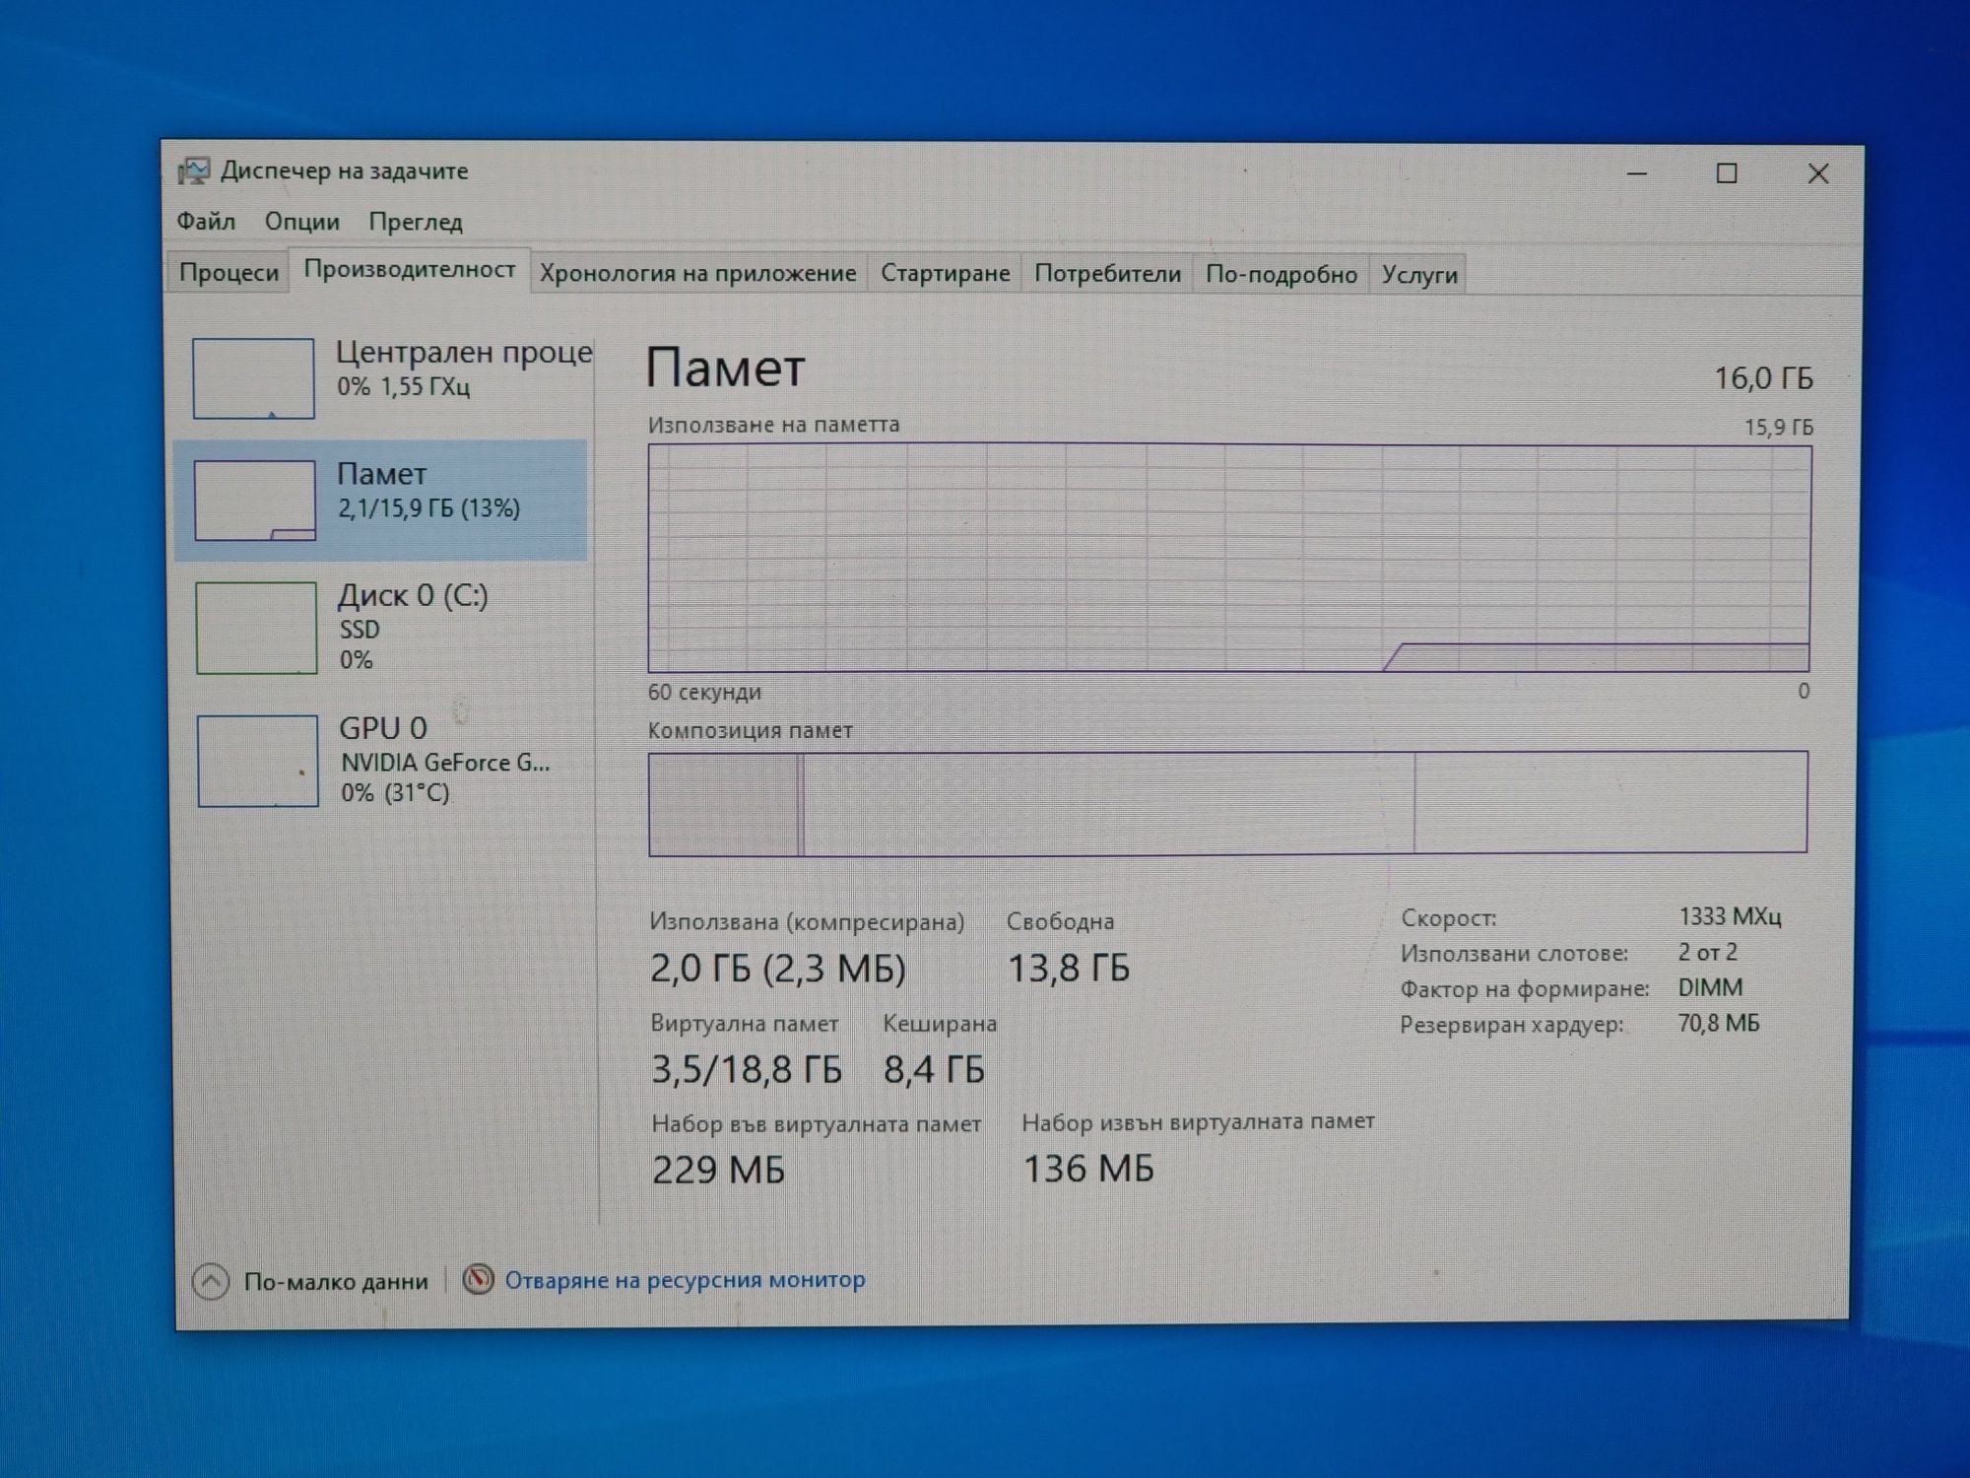Click the '70,8 МБ' hardware reserved value

(1718, 1024)
